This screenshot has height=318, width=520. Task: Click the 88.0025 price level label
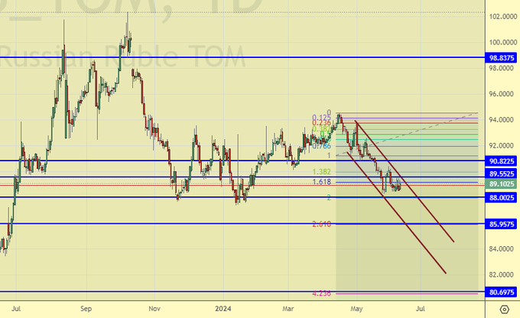[x=502, y=198]
